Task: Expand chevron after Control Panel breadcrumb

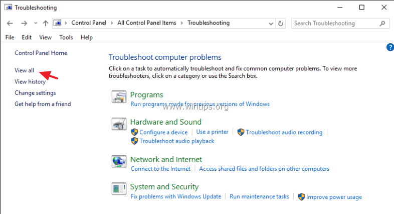Action: click(112, 23)
